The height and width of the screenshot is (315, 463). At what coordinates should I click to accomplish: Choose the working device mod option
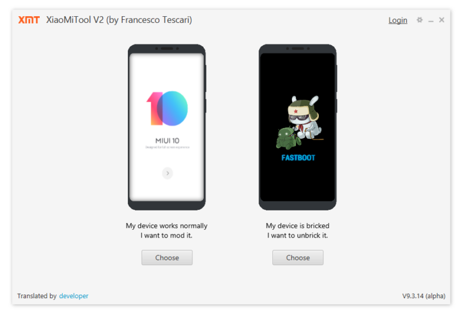click(167, 258)
